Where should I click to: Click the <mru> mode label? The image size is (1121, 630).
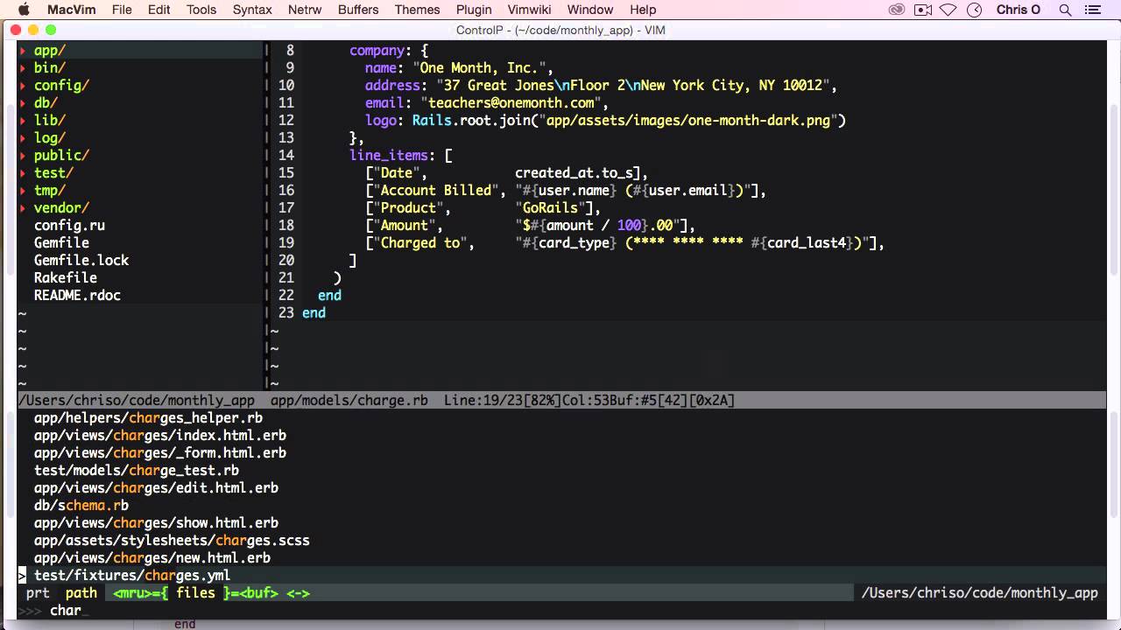[133, 593]
